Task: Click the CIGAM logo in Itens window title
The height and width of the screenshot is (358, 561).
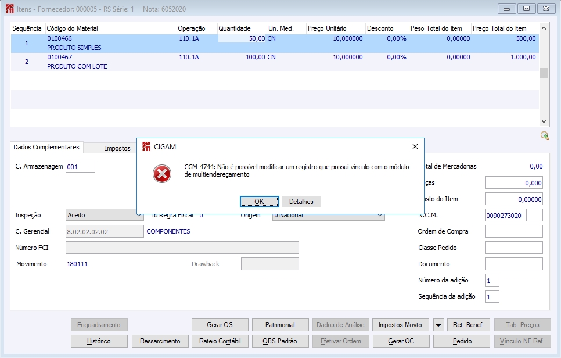Action: [10, 9]
